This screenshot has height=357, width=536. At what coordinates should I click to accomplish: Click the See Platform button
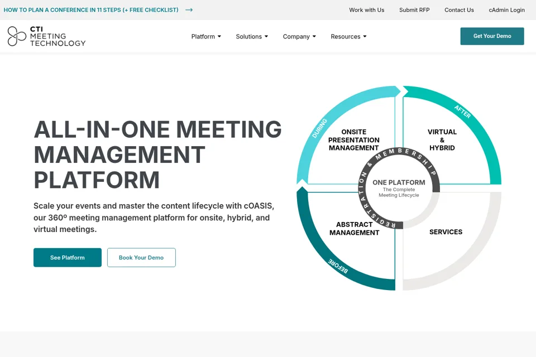[68, 258]
